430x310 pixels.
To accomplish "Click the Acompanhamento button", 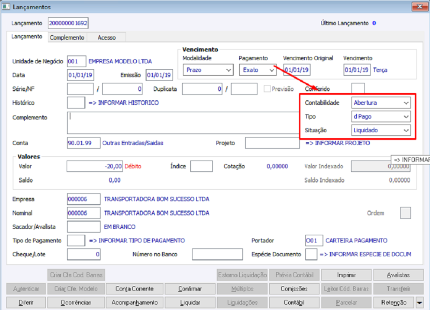I will [134, 302].
